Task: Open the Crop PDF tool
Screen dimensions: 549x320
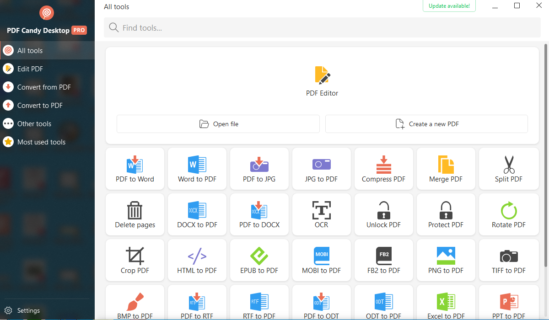Action: tap(135, 260)
